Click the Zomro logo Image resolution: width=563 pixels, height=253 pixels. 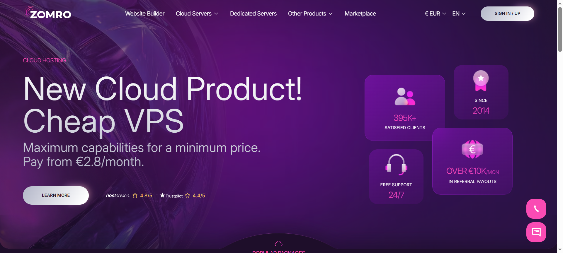tap(48, 13)
